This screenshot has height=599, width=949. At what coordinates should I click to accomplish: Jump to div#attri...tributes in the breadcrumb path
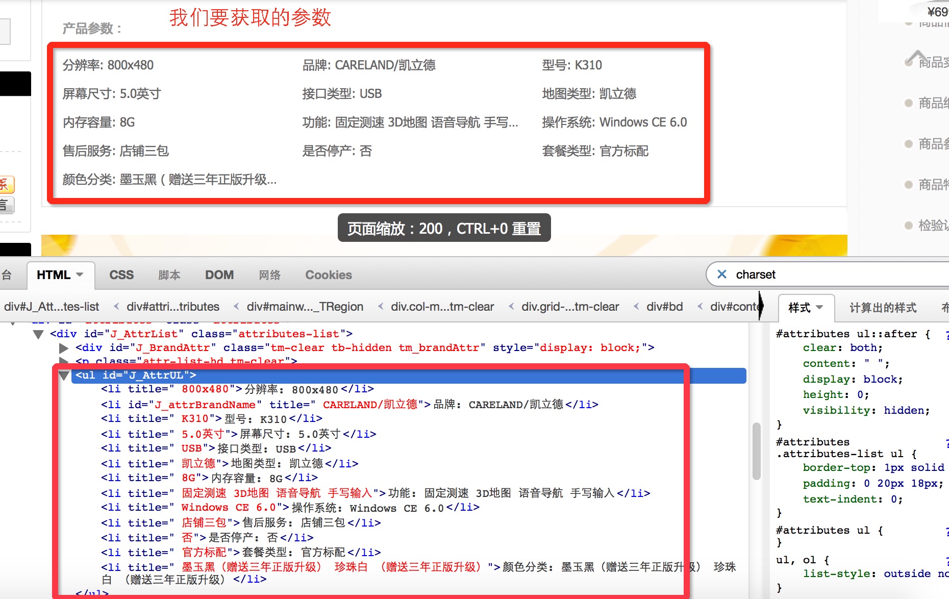coord(173,307)
